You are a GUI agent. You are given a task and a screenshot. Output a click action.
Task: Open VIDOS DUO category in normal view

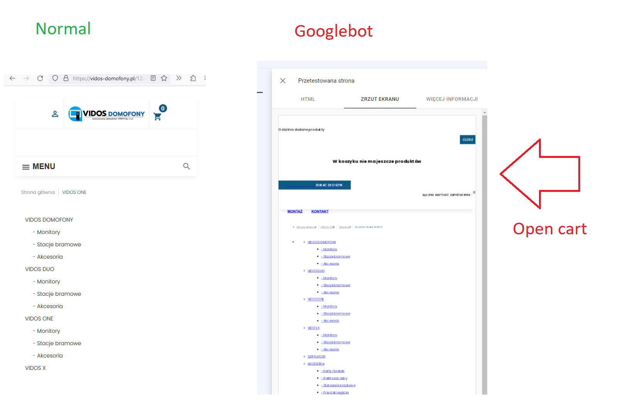click(40, 269)
